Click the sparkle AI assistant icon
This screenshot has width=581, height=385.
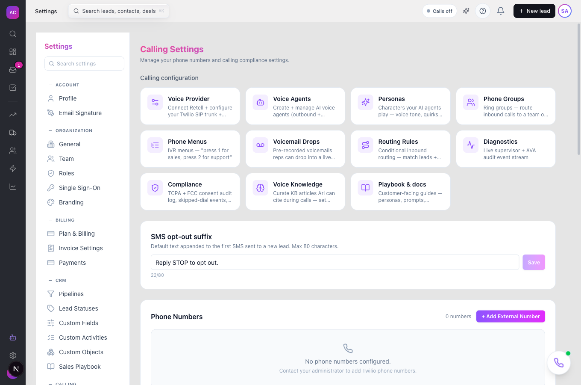[466, 11]
